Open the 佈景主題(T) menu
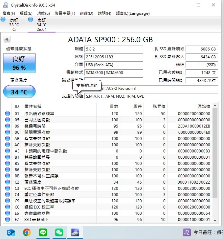The image size is (223, 239). [65, 13]
